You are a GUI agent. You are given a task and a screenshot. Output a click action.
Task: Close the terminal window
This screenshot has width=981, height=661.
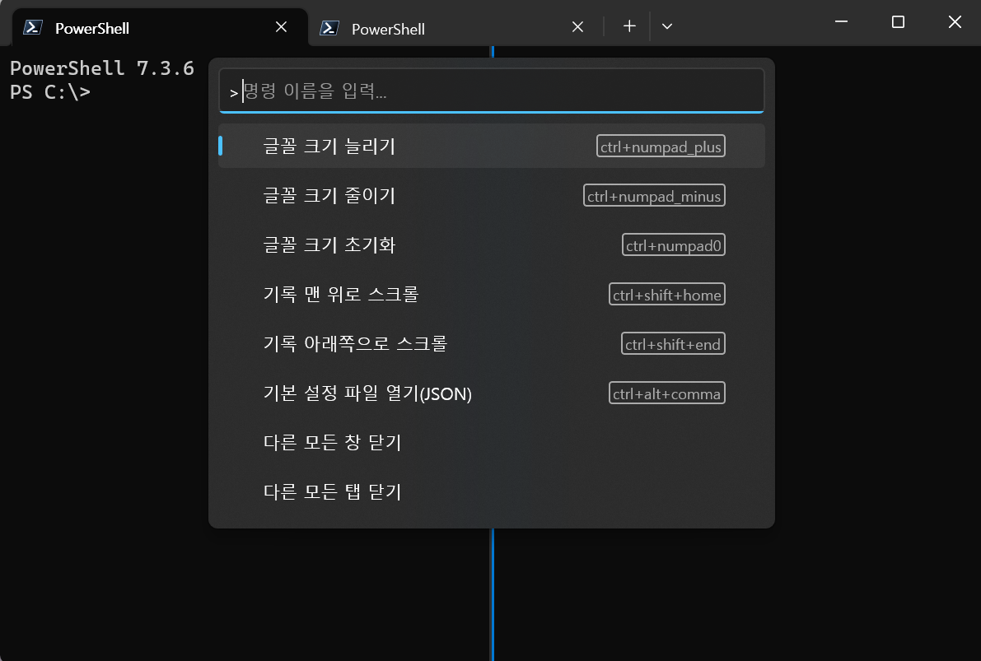click(x=955, y=22)
